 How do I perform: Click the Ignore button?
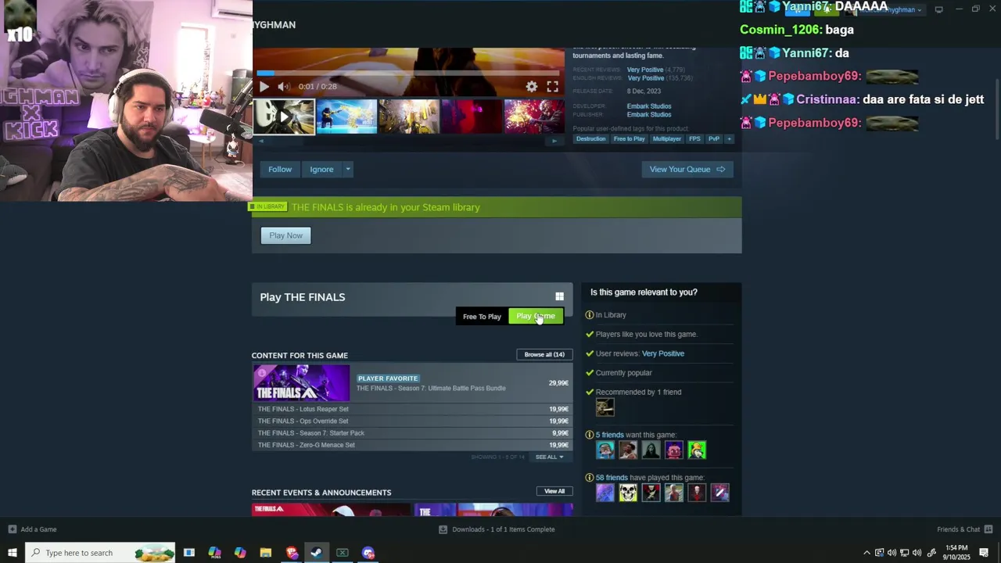(321, 169)
